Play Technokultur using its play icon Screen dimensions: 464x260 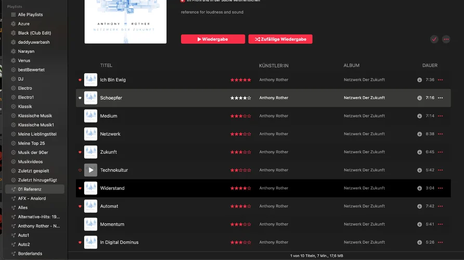coord(91,170)
